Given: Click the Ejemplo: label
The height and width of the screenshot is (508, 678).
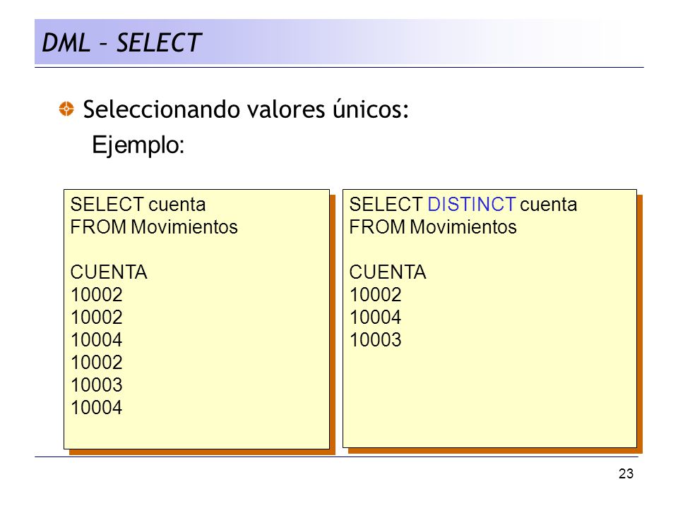Looking at the screenshot, I should tap(138, 145).
